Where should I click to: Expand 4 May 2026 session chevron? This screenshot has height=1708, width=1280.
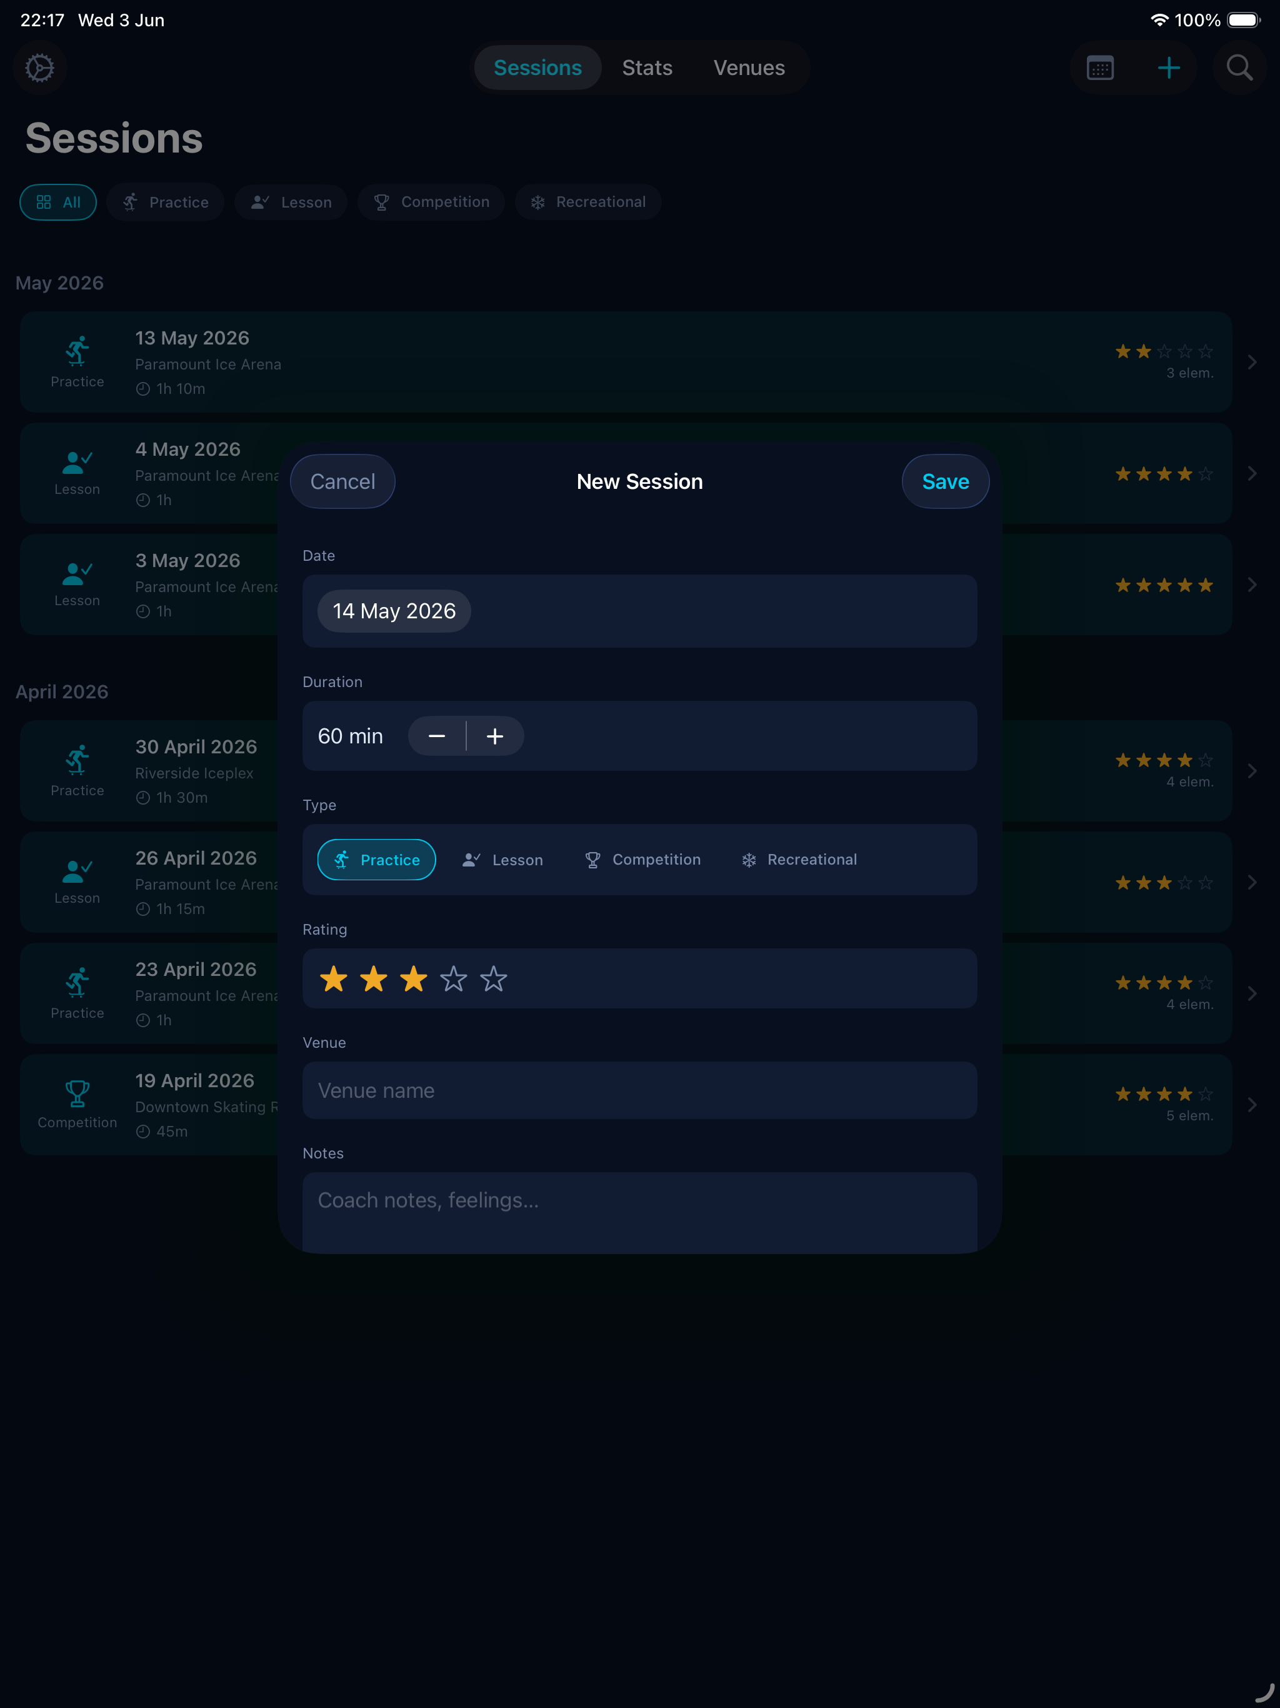pyautogui.click(x=1252, y=473)
